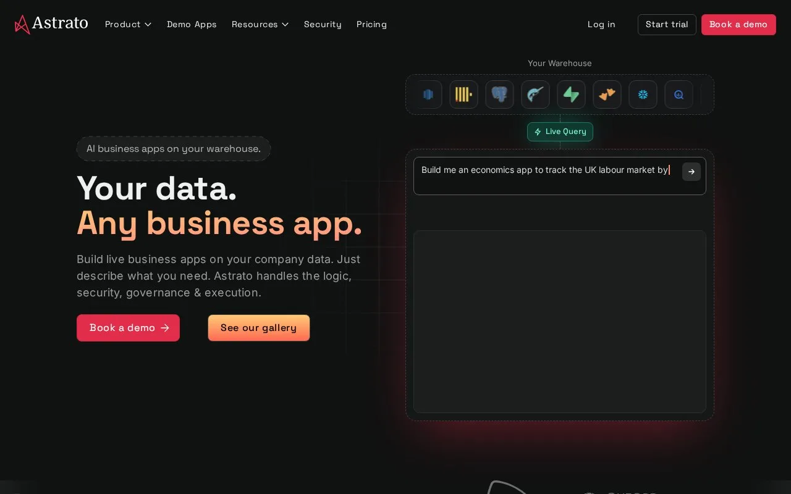Select the Dremio narwhal icon
This screenshot has width=791, height=494.
535,94
